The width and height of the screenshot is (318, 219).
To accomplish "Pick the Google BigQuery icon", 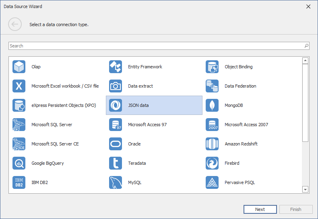I will coord(19,163).
